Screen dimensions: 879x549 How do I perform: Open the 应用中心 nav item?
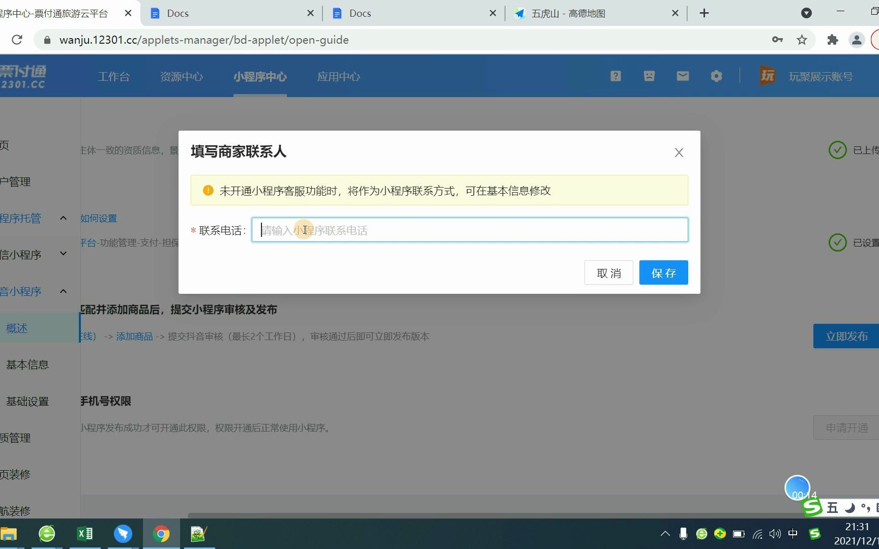338,77
